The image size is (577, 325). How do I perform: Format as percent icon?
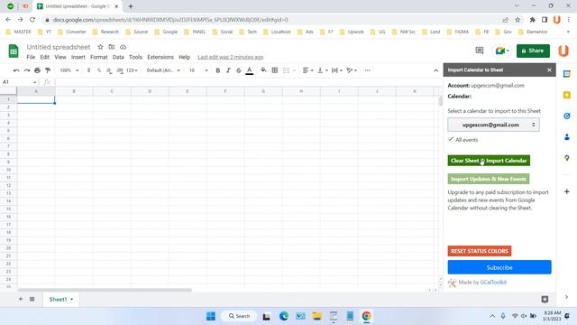pos(99,70)
